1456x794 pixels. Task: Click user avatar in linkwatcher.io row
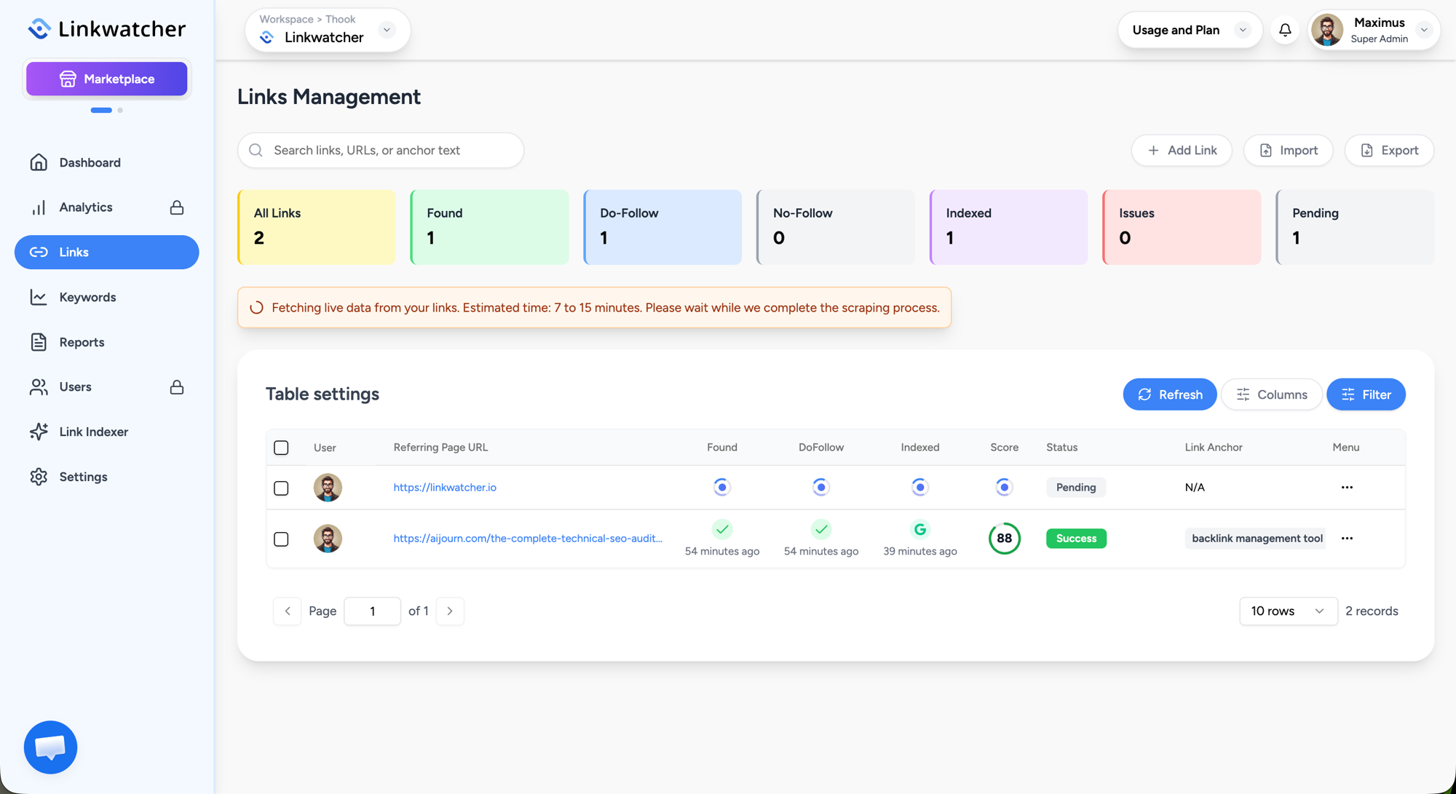tap(328, 488)
